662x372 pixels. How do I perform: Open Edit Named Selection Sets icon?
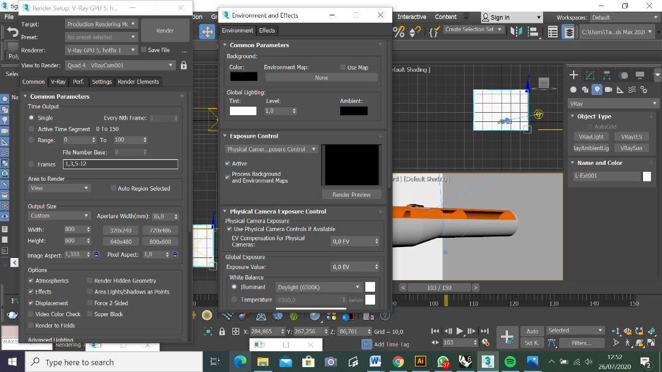[x=435, y=32]
